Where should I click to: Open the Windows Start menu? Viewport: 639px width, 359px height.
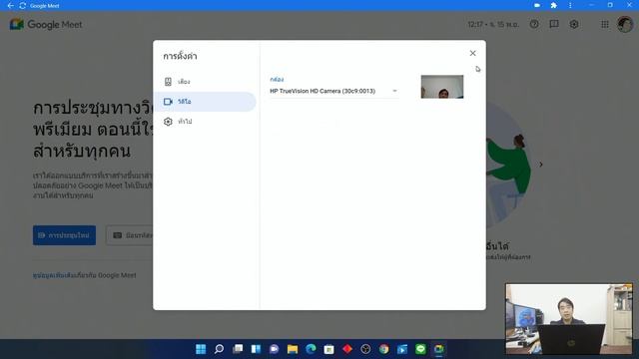(x=201, y=349)
